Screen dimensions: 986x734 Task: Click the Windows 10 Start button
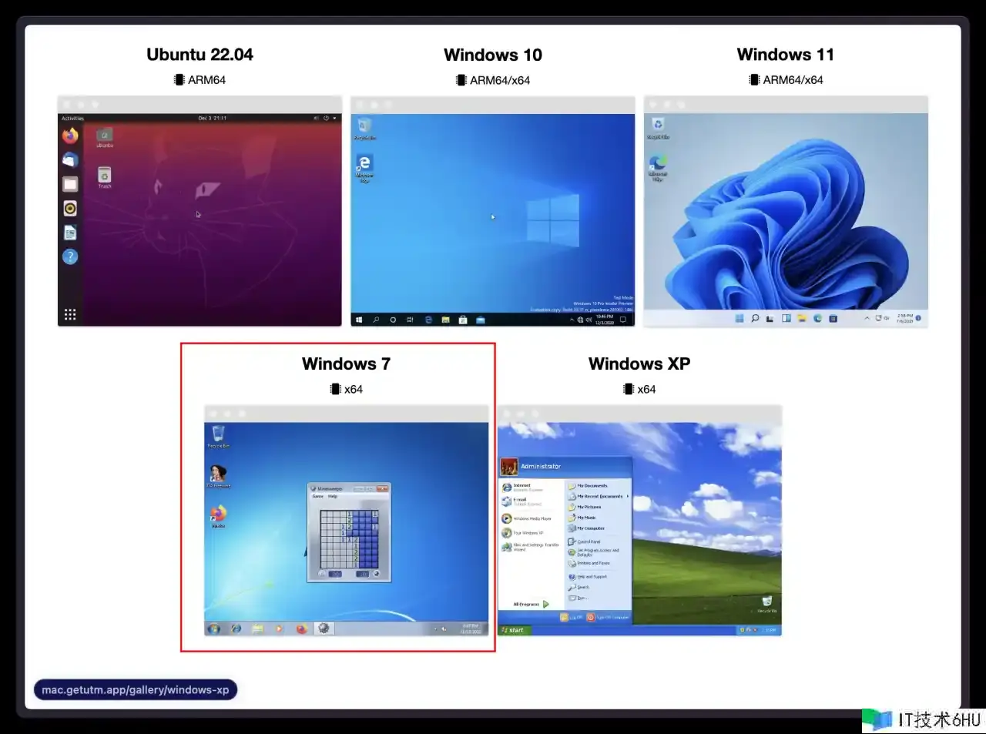point(358,320)
